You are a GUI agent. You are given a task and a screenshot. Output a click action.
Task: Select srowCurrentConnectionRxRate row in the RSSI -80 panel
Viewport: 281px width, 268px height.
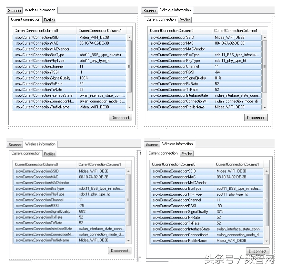pos(206,217)
